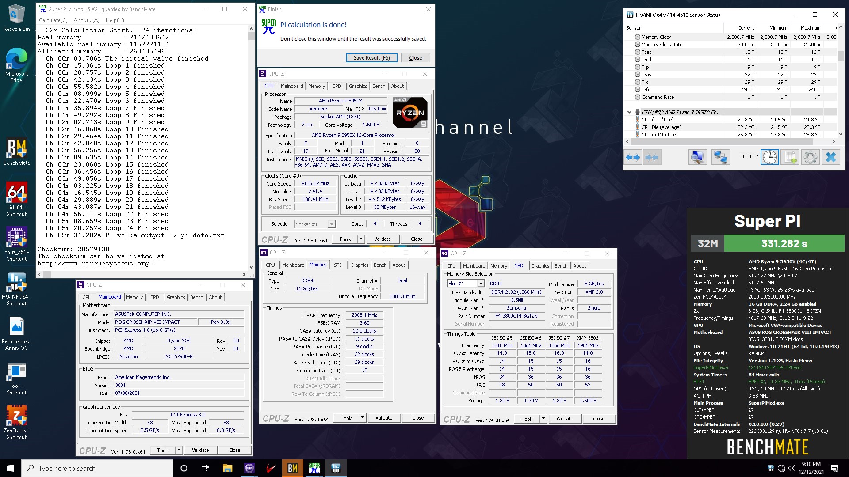Click Super PI taskbar icon
The height and width of the screenshot is (477, 849).
tap(314, 468)
